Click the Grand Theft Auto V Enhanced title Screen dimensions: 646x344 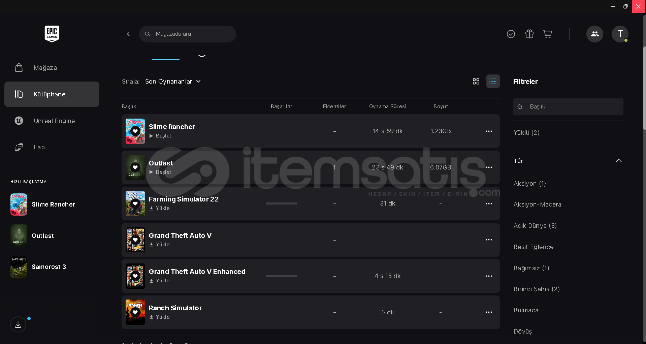tap(197, 272)
